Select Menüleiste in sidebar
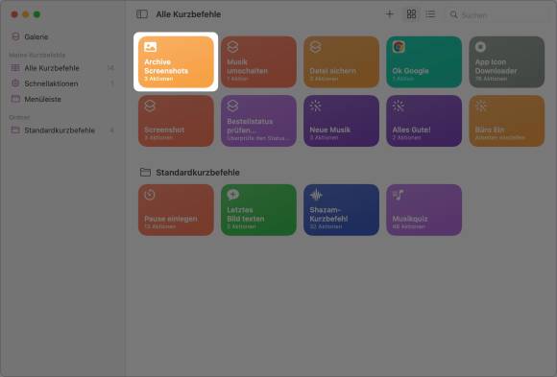 pos(62,99)
